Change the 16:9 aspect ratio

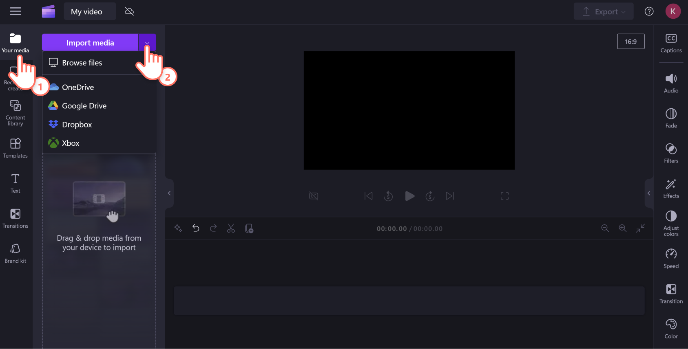click(x=630, y=42)
